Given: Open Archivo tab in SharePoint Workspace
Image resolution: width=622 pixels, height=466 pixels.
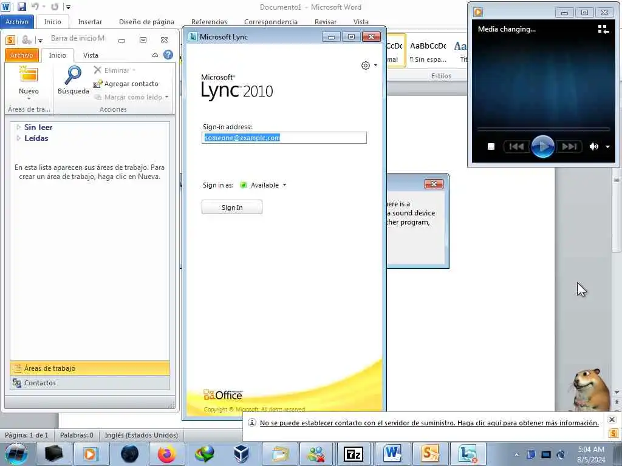Looking at the screenshot, I should point(22,55).
